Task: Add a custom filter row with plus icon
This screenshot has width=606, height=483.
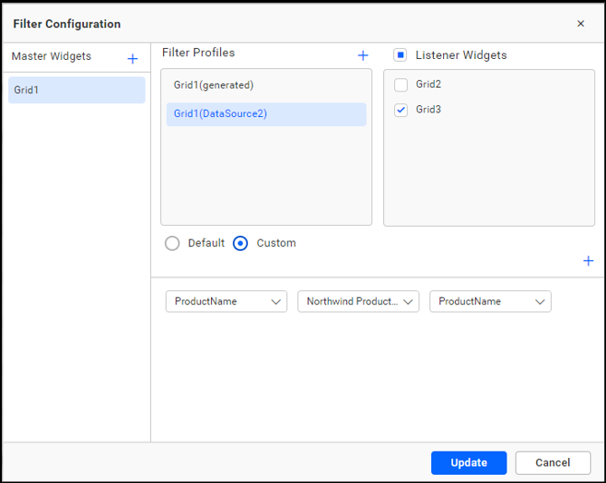Action: click(589, 261)
